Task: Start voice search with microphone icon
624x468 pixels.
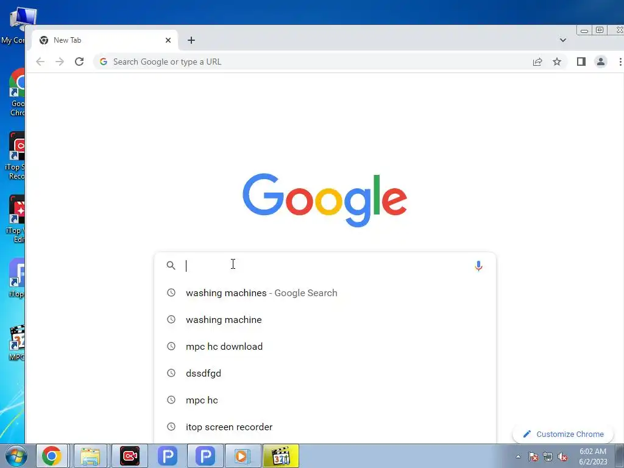Action: (x=478, y=266)
